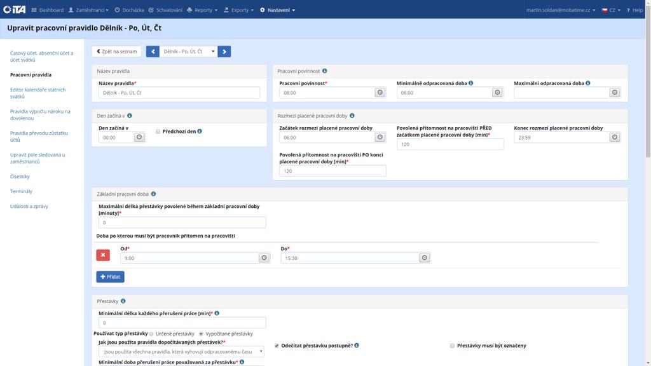
Task: Show info for Základní pracovní doba
Action: 154,194
